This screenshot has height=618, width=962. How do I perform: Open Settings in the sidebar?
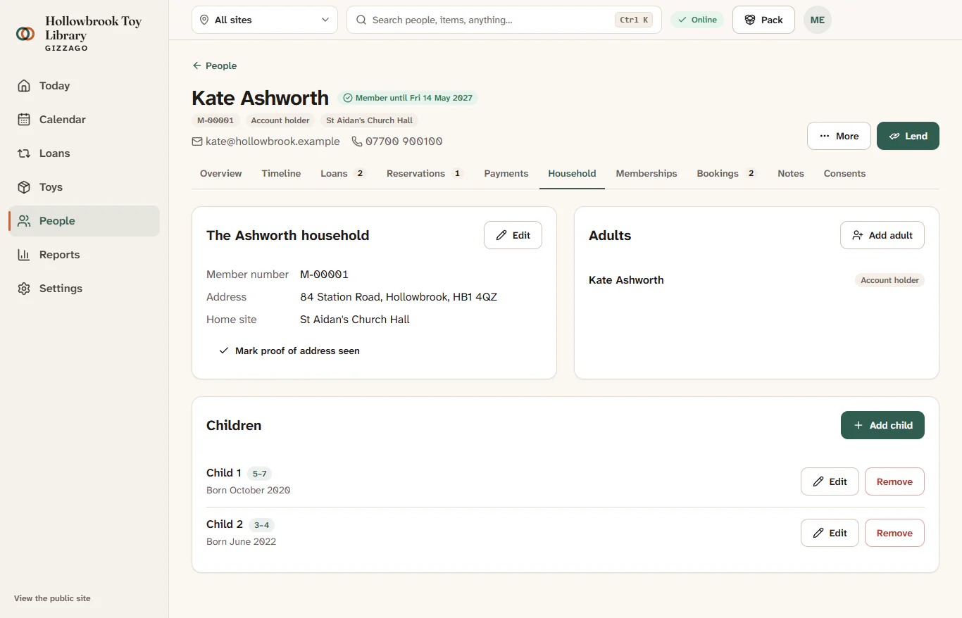click(84, 289)
